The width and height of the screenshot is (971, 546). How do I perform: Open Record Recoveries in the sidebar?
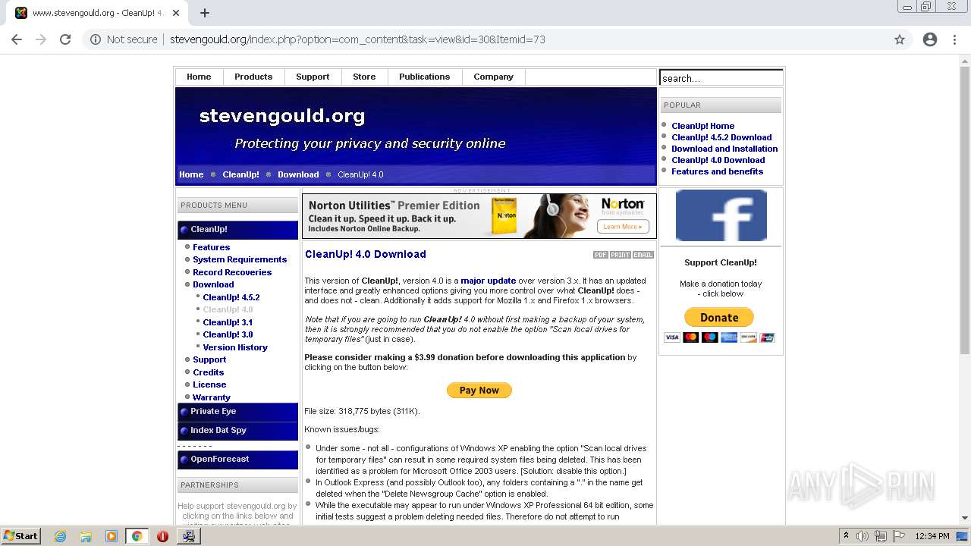232,272
